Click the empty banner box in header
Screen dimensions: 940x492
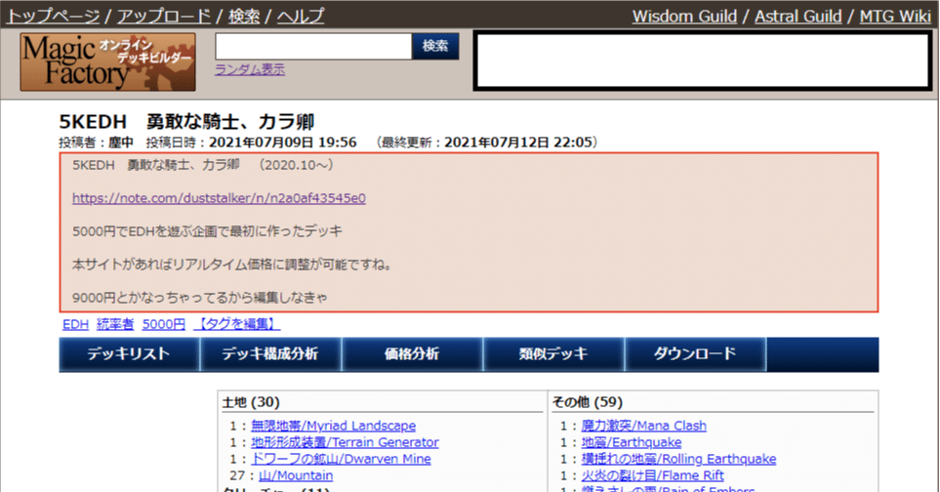703,61
